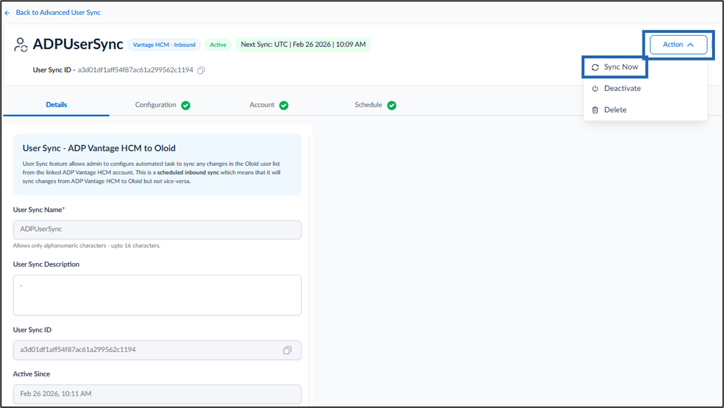The width and height of the screenshot is (724, 408).
Task: Click the User Sync ID input field
Action: pos(157,350)
